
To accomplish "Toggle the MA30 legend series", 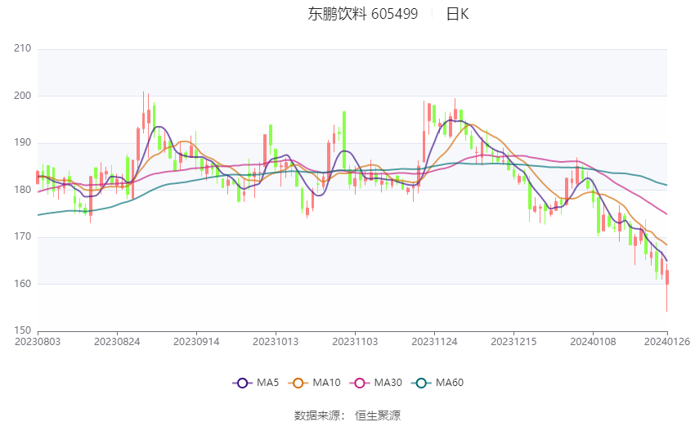I will (x=376, y=383).
